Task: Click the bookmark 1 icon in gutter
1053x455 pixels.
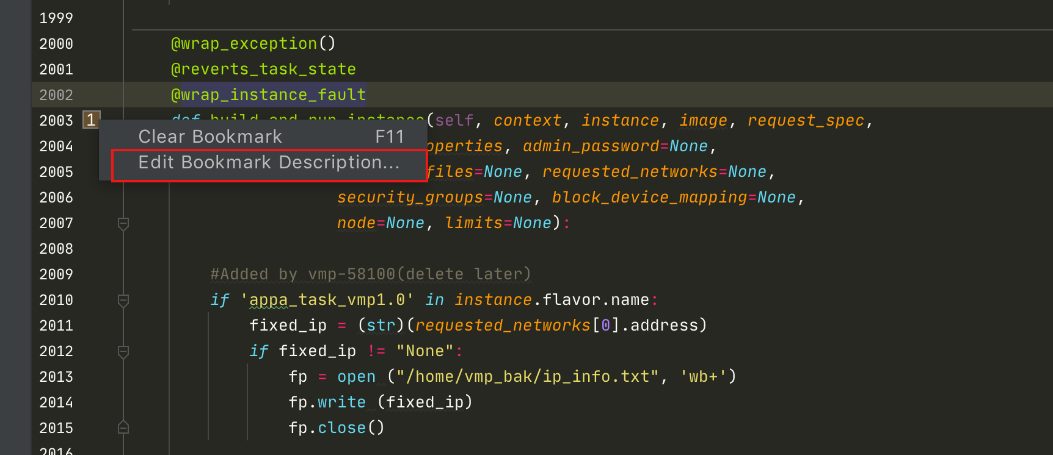Action: pos(91,120)
